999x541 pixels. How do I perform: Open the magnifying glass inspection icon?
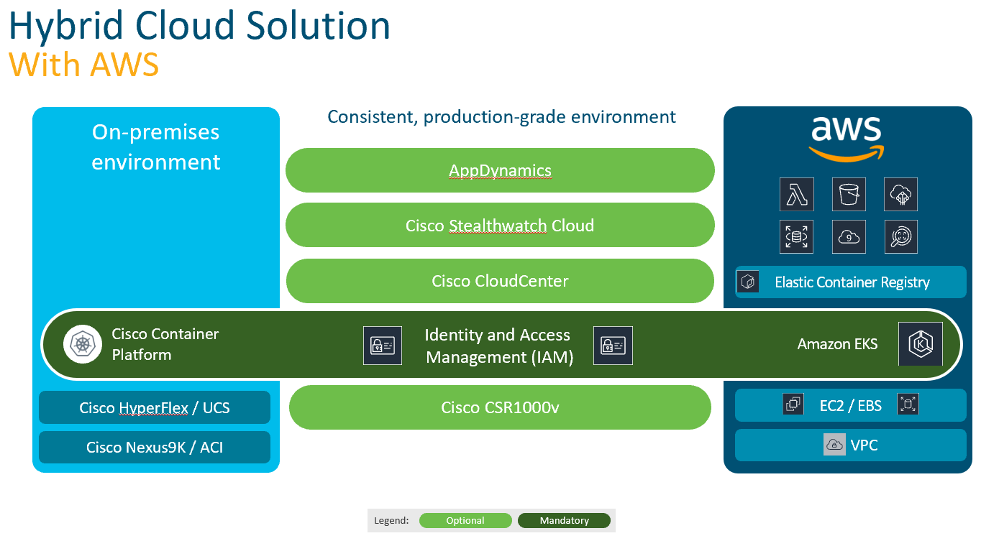pos(900,236)
